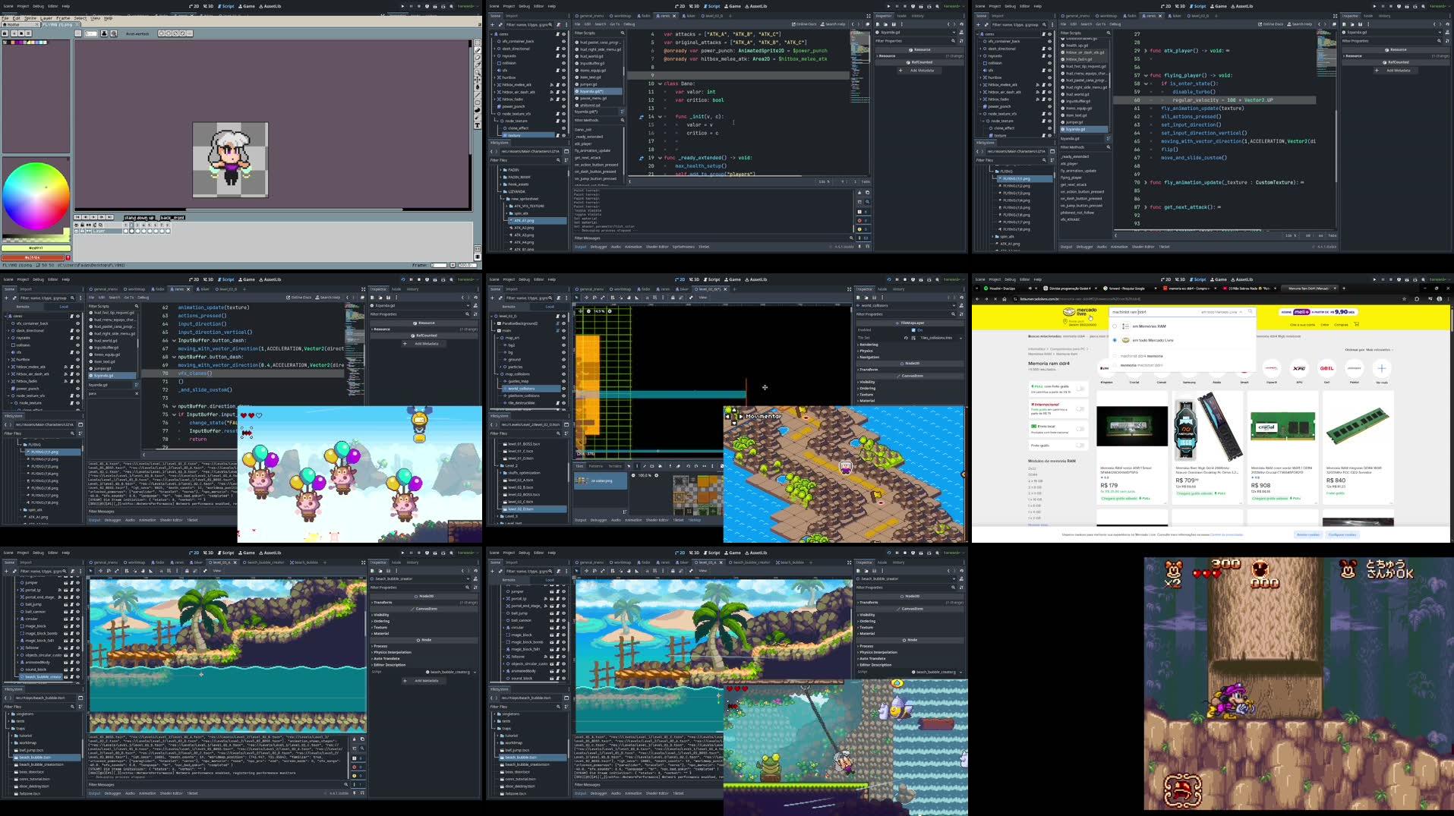1454x816 pixels.
Task: Expand the Rendering section in the Inspector
Action: [x=869, y=345]
